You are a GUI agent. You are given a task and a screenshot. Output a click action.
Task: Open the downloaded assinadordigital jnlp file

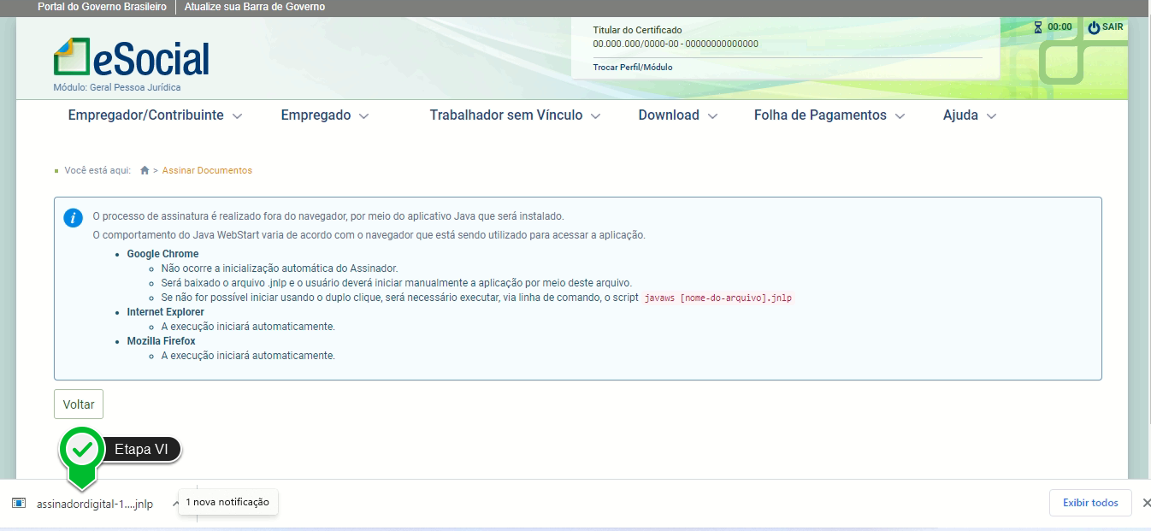[94, 504]
